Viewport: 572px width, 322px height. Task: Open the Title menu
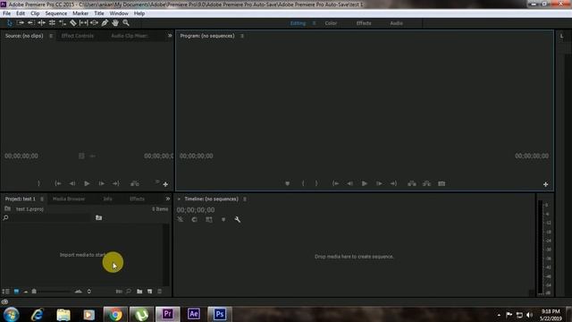coord(99,13)
